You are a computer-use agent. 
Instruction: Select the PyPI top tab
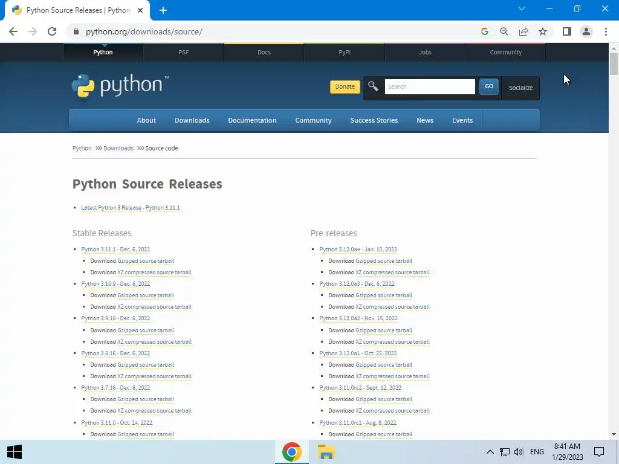345,52
